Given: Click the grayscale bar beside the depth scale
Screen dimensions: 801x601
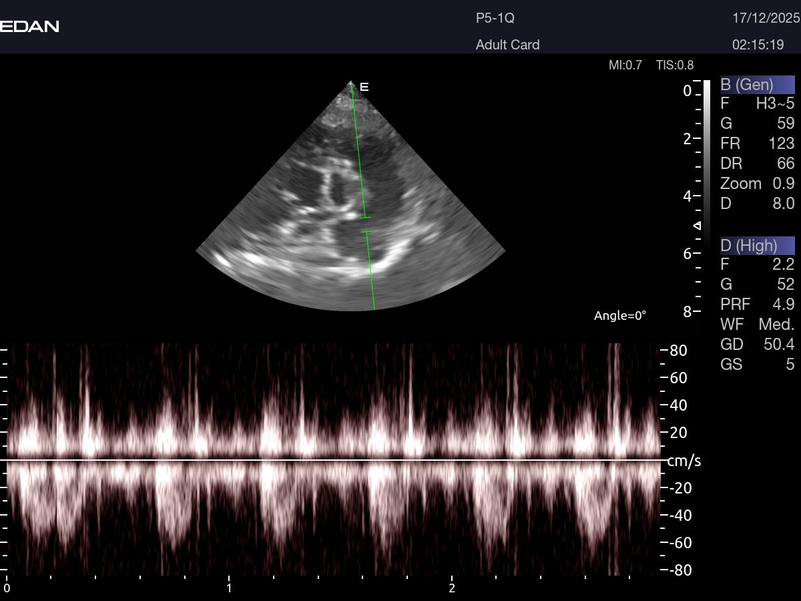Looking at the screenshot, I should click(x=707, y=167).
